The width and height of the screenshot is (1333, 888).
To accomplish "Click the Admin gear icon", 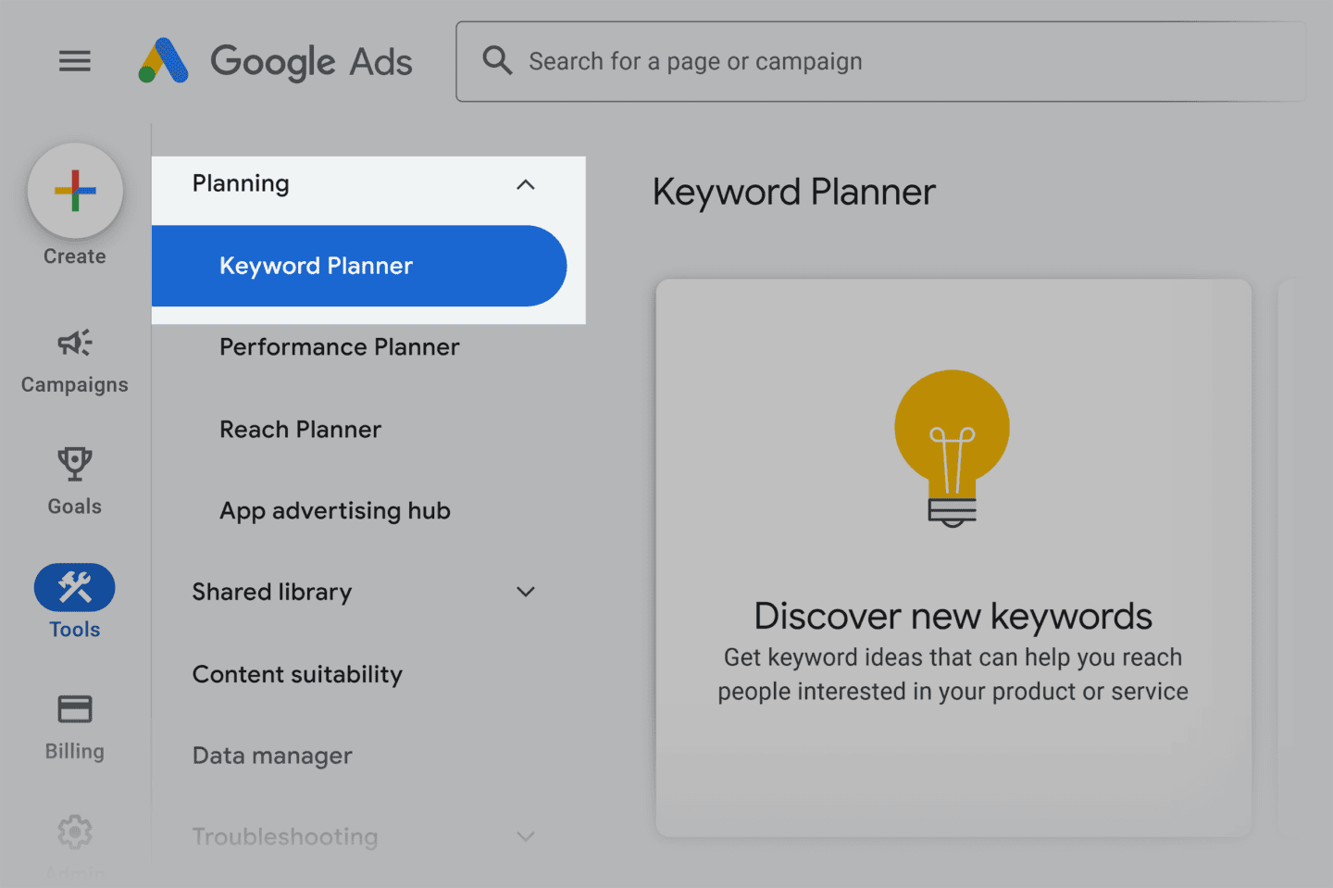I will pos(74,832).
